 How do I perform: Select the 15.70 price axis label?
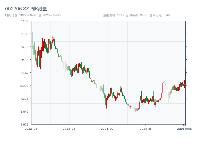click(x=25, y=34)
